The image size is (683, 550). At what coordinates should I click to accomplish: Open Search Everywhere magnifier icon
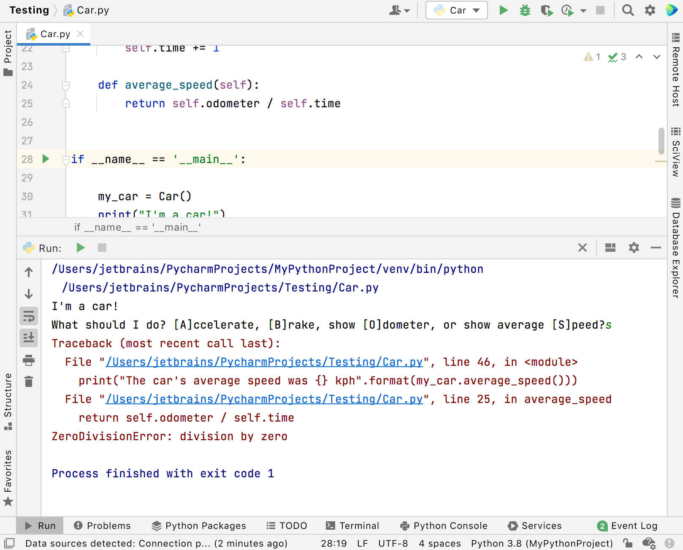pyautogui.click(x=628, y=10)
